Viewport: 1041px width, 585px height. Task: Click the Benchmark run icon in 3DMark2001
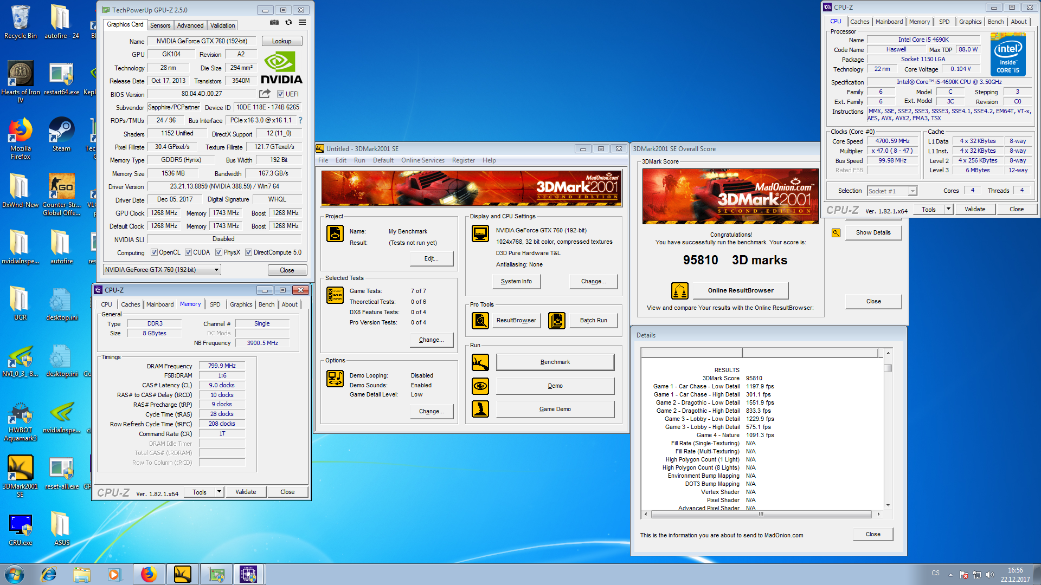(x=480, y=362)
